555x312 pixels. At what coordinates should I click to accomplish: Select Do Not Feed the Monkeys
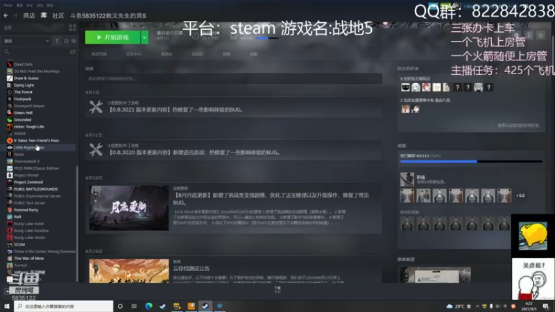pos(37,71)
